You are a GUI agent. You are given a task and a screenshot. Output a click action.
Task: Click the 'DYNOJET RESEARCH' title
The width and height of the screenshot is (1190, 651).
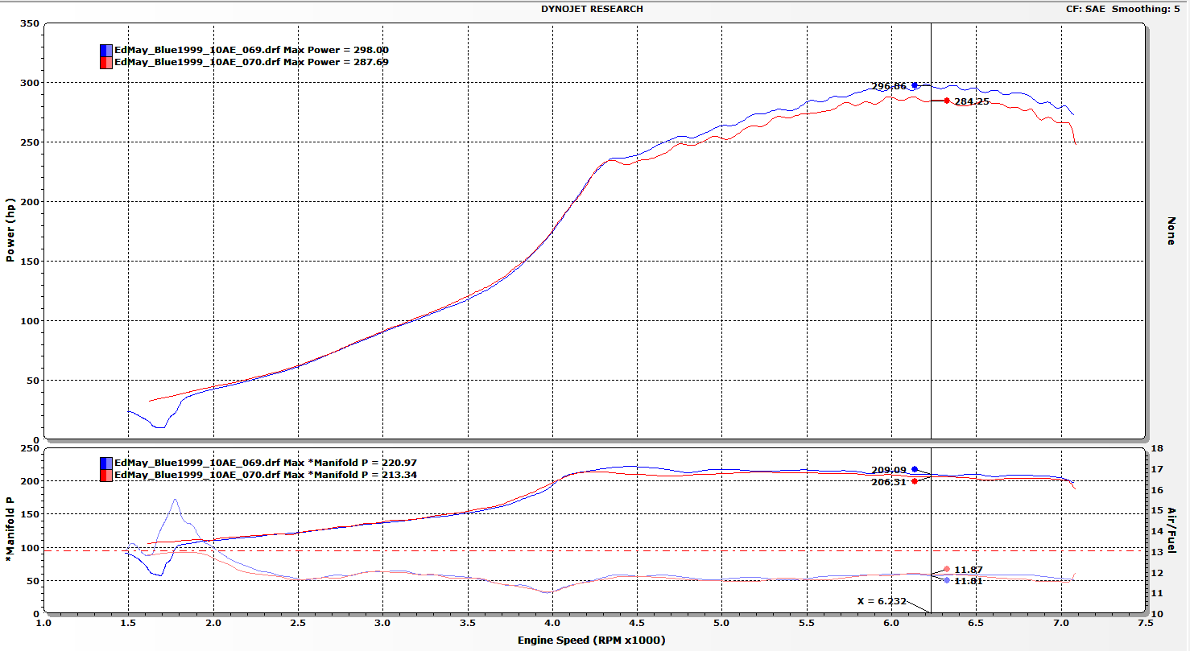click(593, 9)
